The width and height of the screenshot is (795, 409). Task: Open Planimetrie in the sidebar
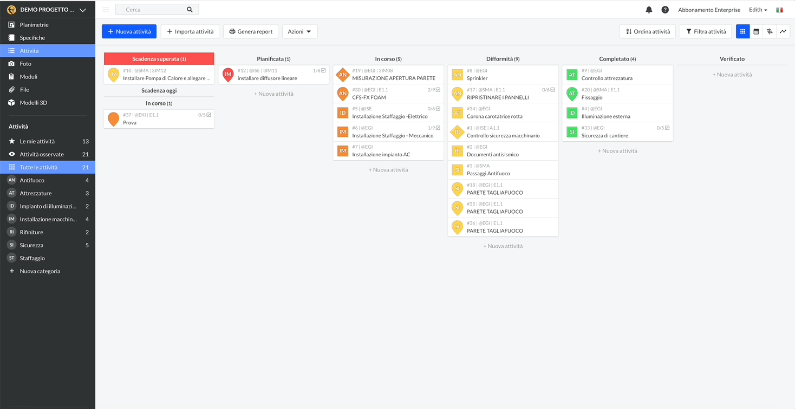pyautogui.click(x=34, y=25)
